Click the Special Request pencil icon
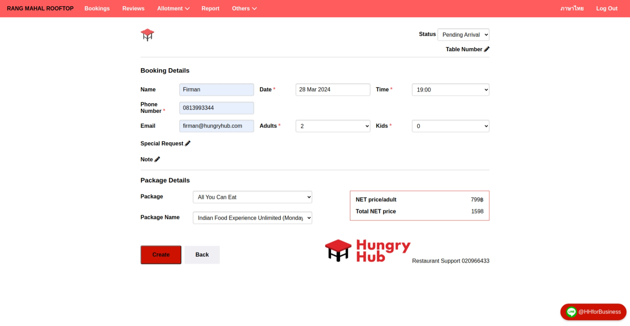 click(188, 143)
